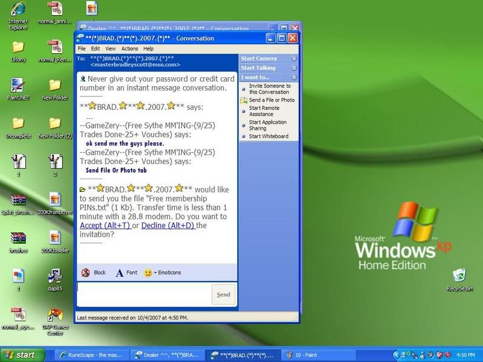
Task: Open the brushes archive on the desktop
Action: tap(18, 242)
